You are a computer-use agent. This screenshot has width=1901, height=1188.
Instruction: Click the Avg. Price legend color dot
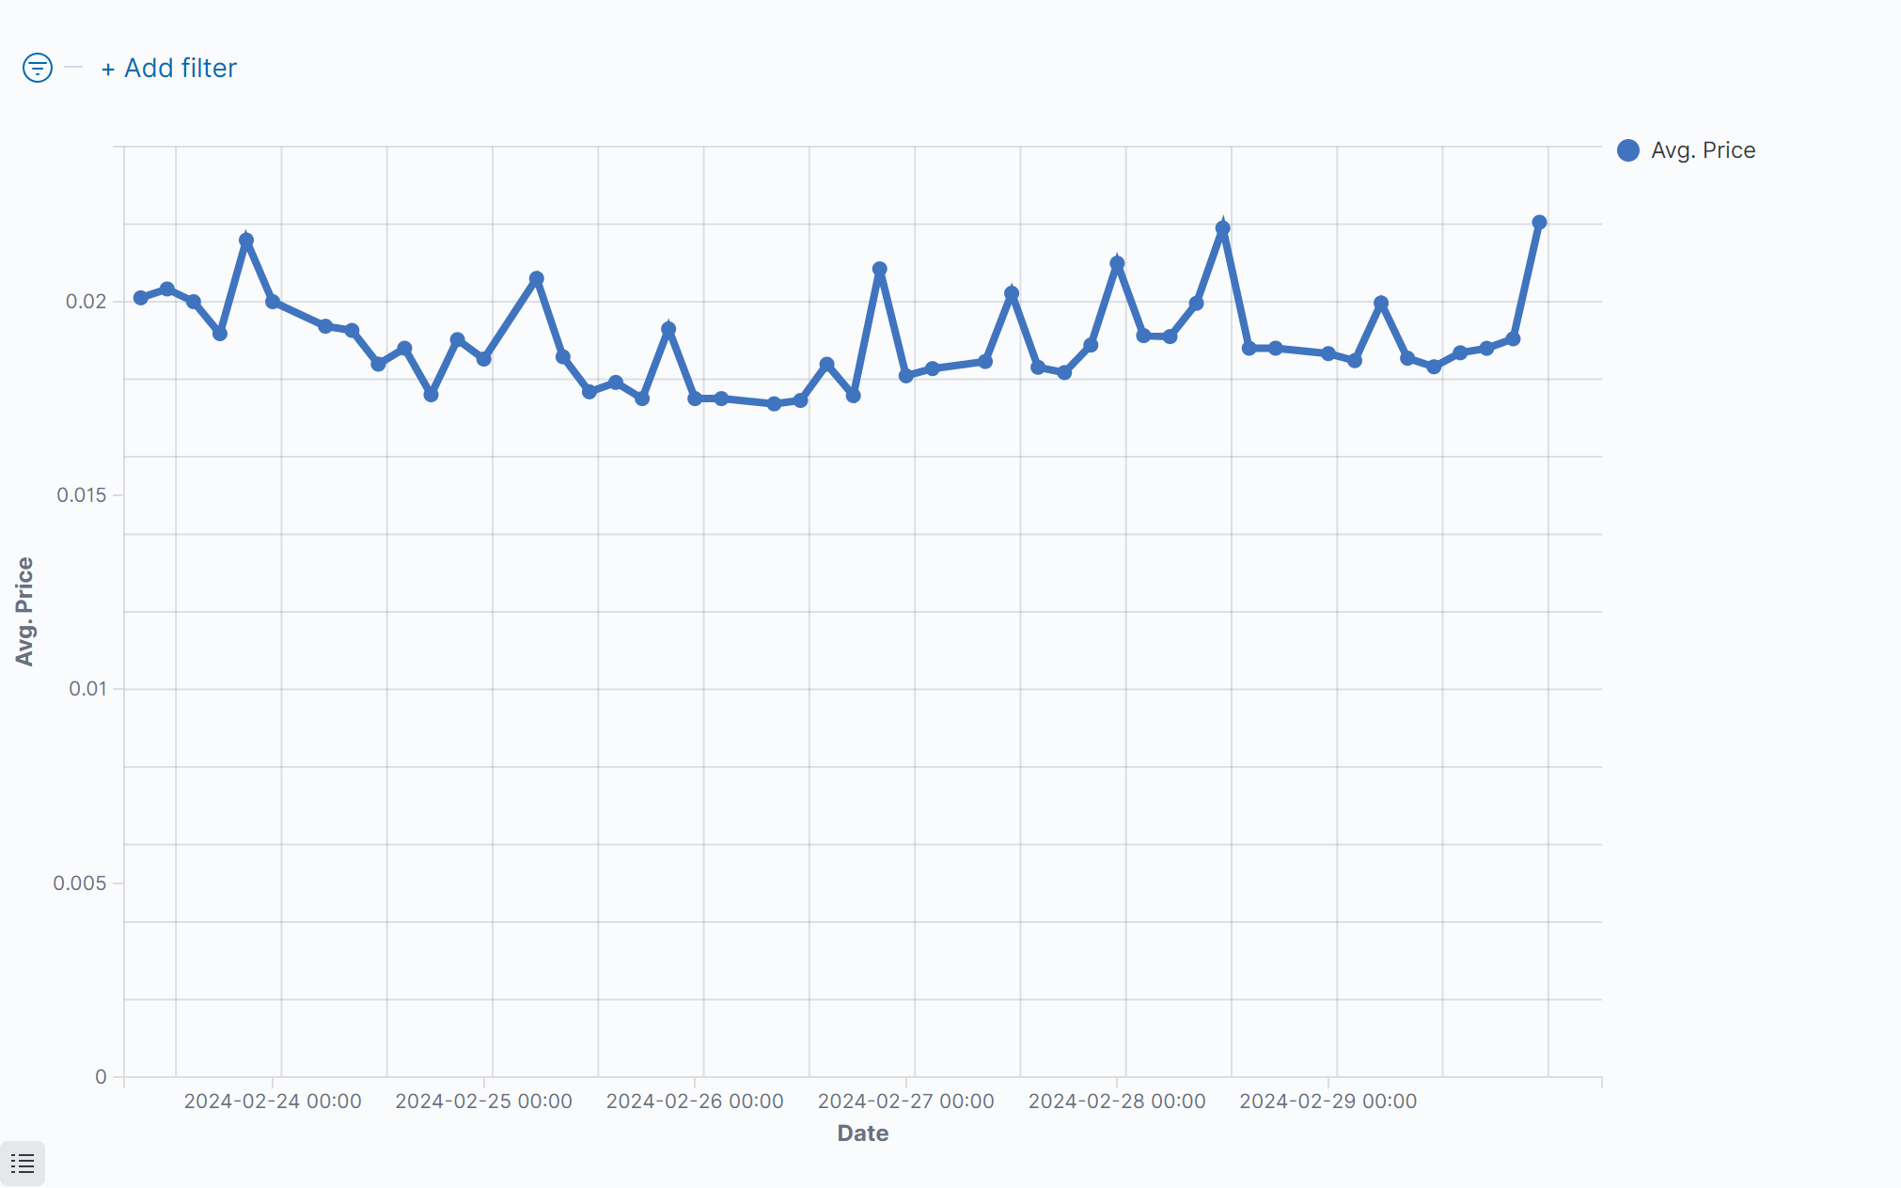click(1628, 150)
